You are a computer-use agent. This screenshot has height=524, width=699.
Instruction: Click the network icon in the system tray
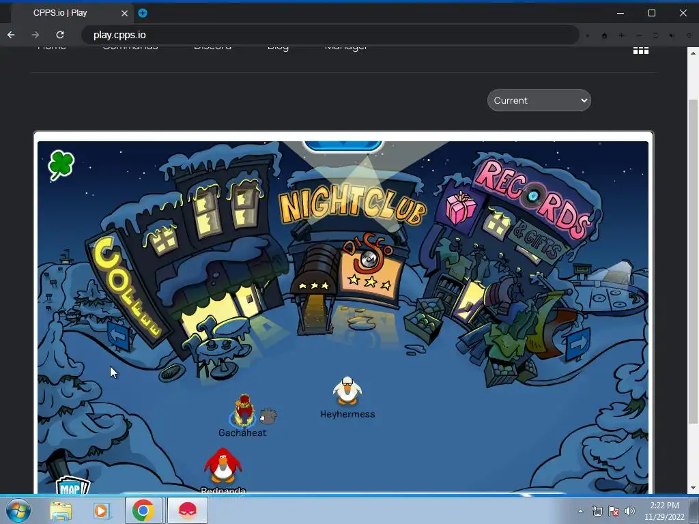597,511
